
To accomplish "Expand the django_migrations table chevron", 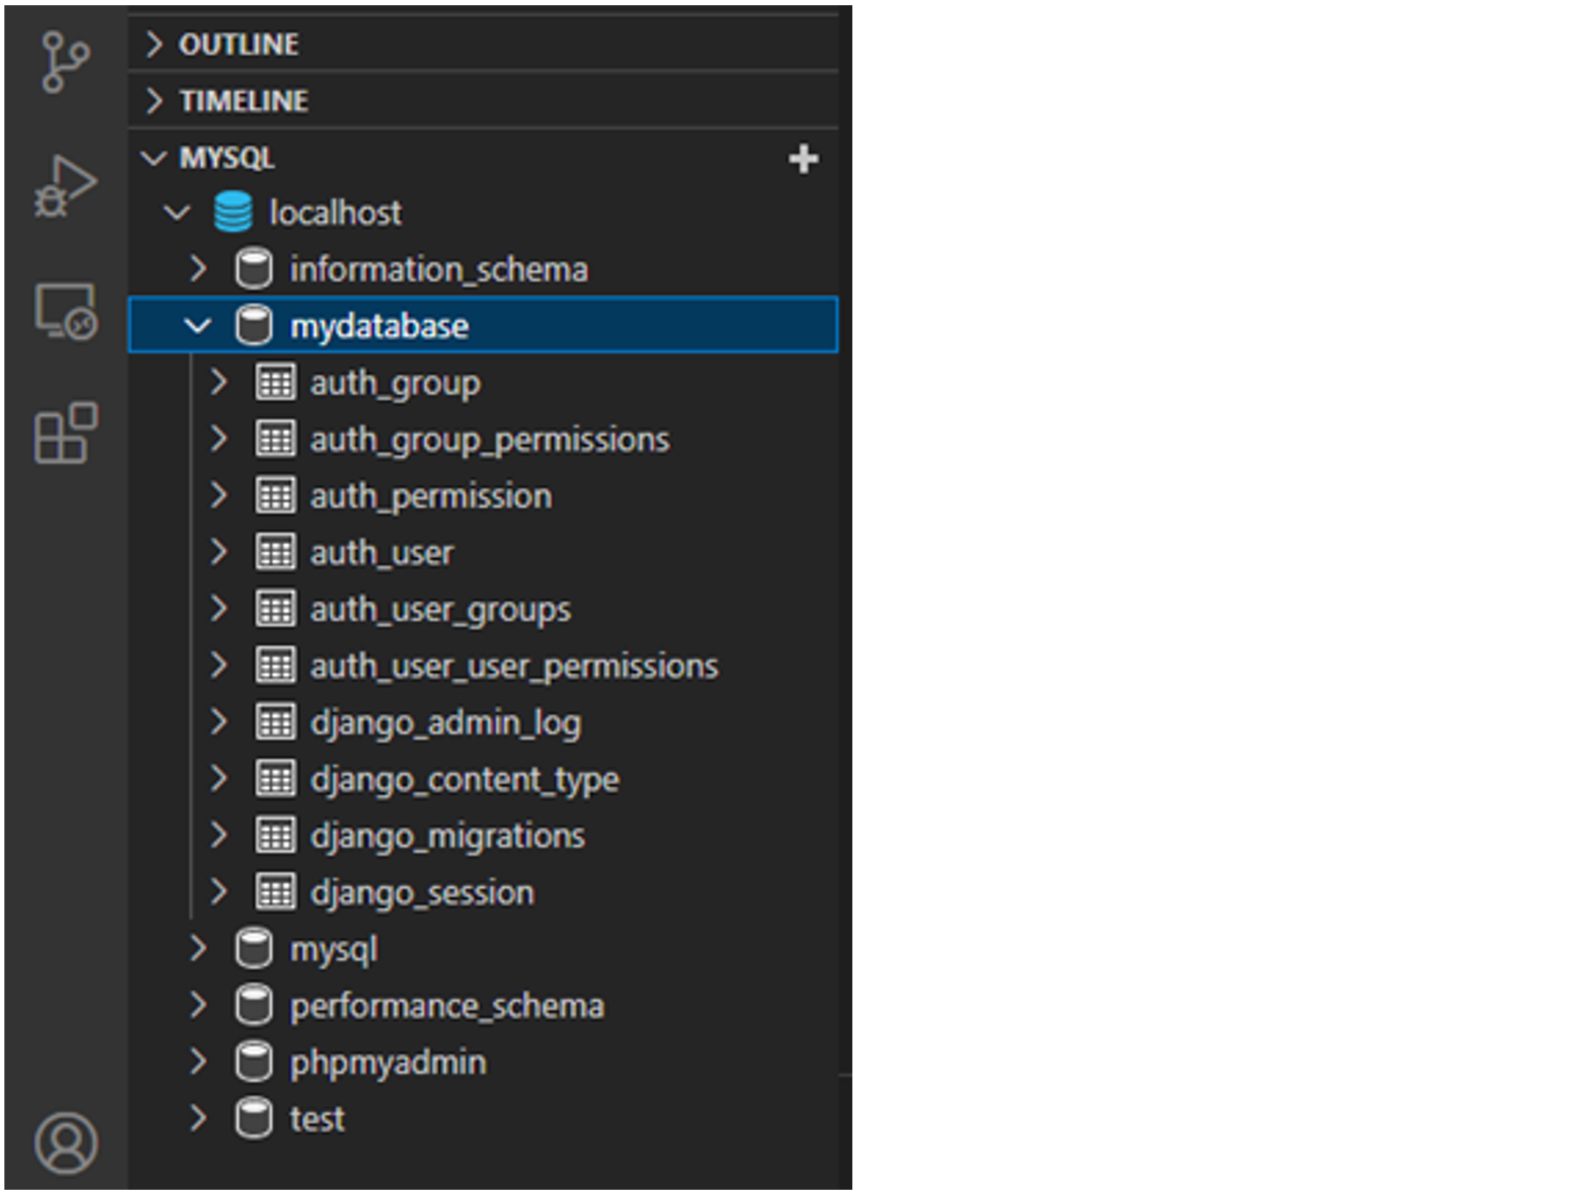I will (x=219, y=836).
